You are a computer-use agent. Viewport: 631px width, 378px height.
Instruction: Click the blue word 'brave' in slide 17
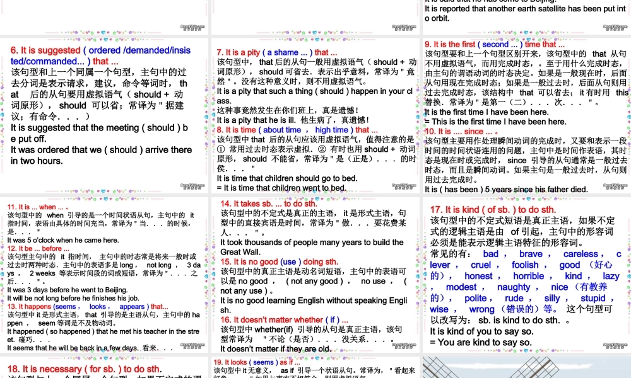pyautogui.click(x=531, y=254)
